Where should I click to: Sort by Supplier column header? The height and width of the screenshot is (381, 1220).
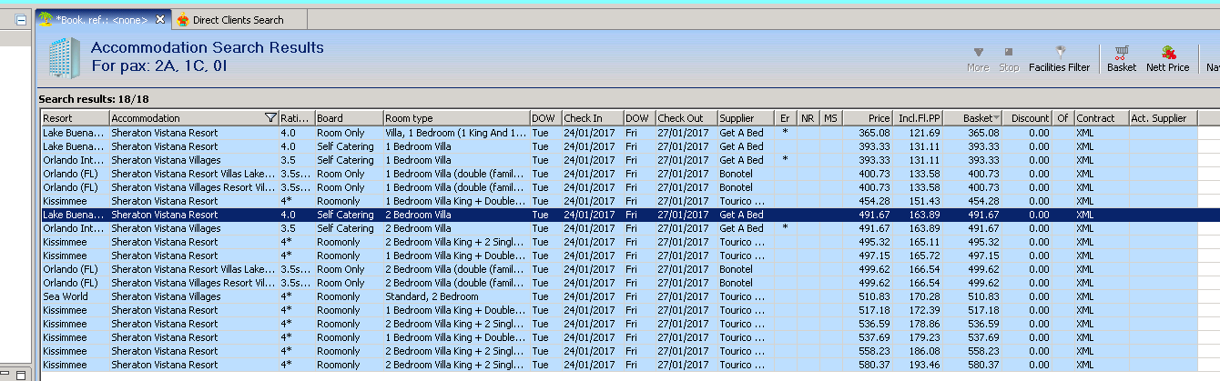[746, 118]
